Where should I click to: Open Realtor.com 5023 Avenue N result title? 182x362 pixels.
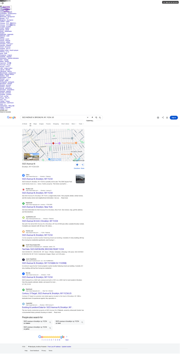pos(37,193)
